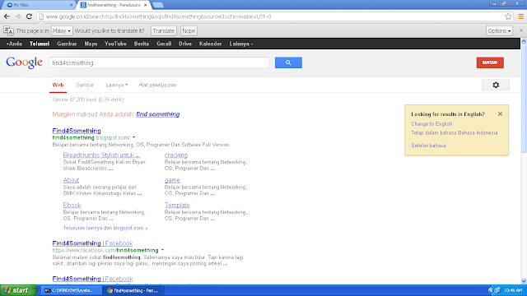Open Berita in the black navigation bar

[x=141, y=44]
